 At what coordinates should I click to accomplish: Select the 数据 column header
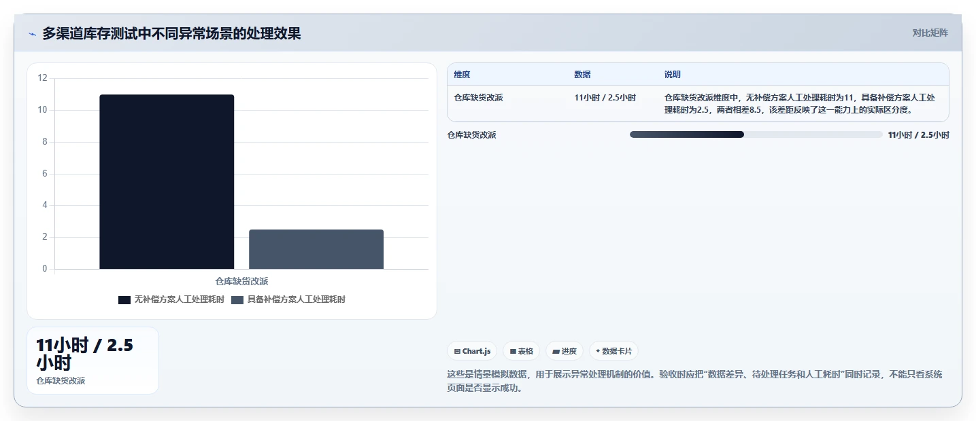pos(582,75)
